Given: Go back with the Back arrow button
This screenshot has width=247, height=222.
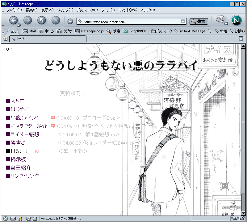Looking at the screenshot, I should point(13,20).
